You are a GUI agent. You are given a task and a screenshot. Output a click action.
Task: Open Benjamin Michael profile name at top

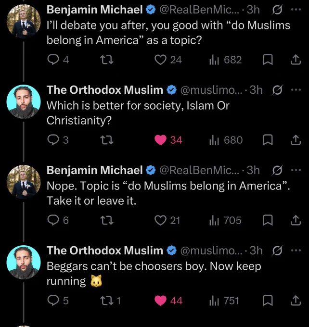[95, 10]
